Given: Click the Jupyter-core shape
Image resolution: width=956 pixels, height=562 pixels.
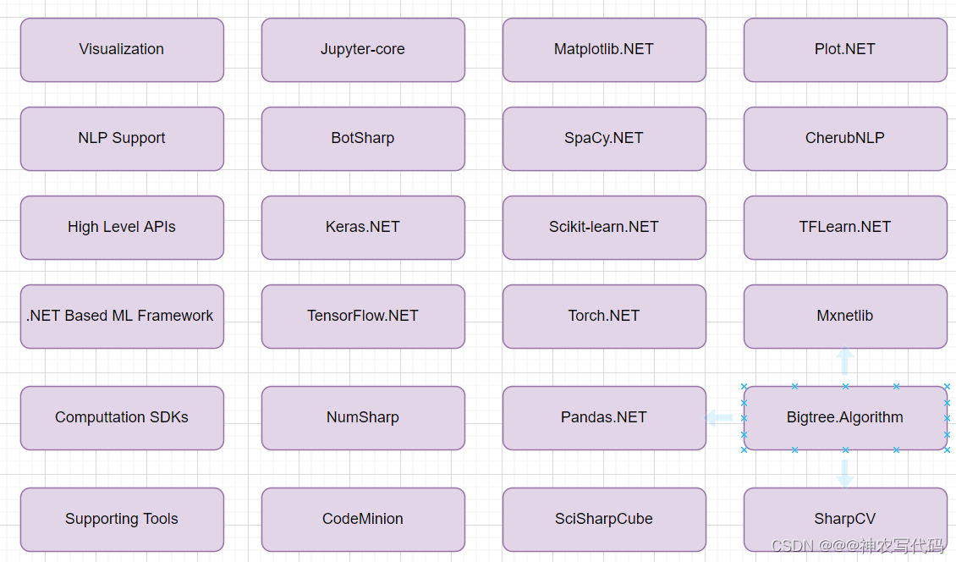Looking at the screenshot, I should 363,49.
